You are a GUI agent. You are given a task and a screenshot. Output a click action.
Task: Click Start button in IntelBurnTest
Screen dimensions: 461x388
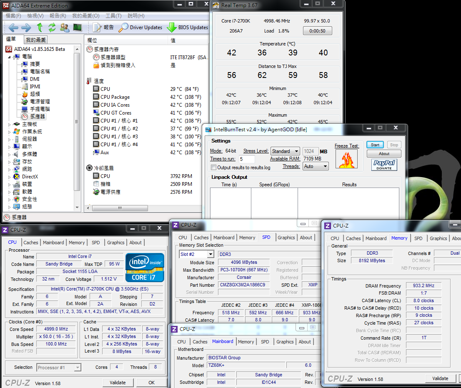coord(375,145)
